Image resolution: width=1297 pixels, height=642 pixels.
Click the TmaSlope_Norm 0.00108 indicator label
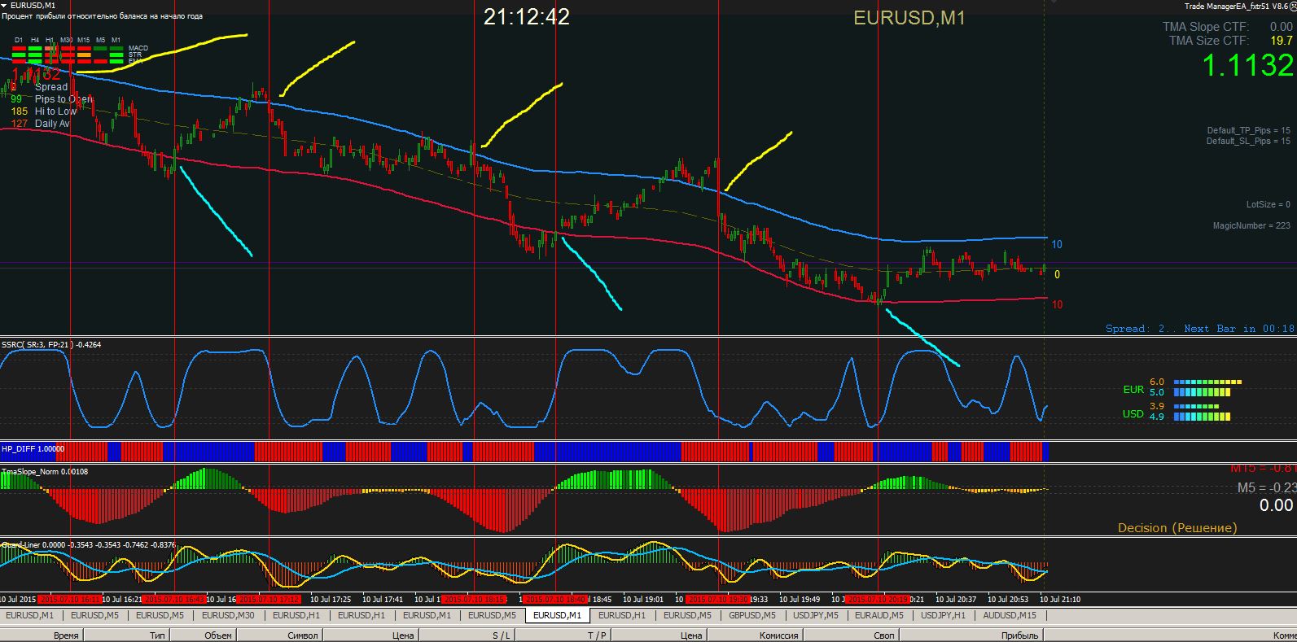pyautogui.click(x=45, y=471)
